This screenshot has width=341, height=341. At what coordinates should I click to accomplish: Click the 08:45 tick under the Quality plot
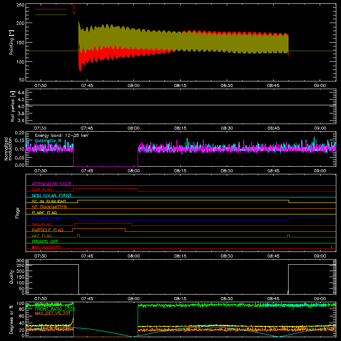[x=273, y=299]
